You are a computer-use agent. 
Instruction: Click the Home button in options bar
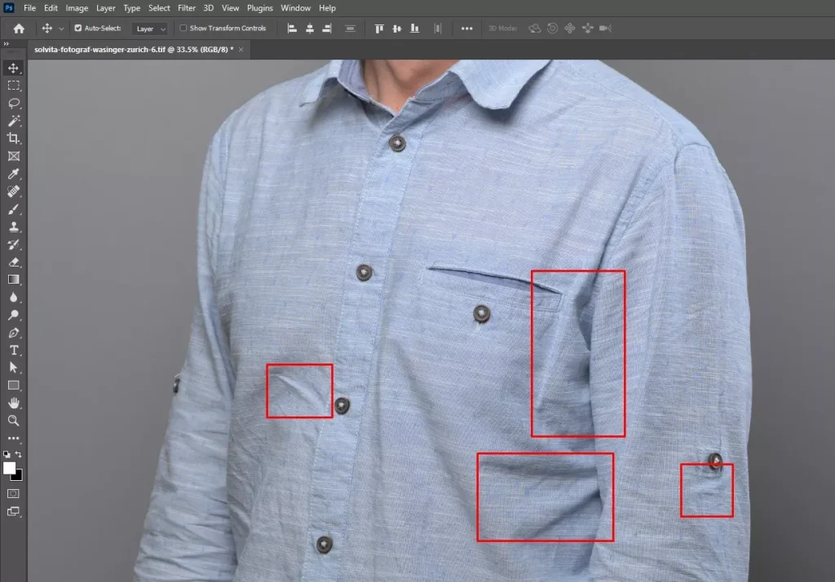click(19, 29)
